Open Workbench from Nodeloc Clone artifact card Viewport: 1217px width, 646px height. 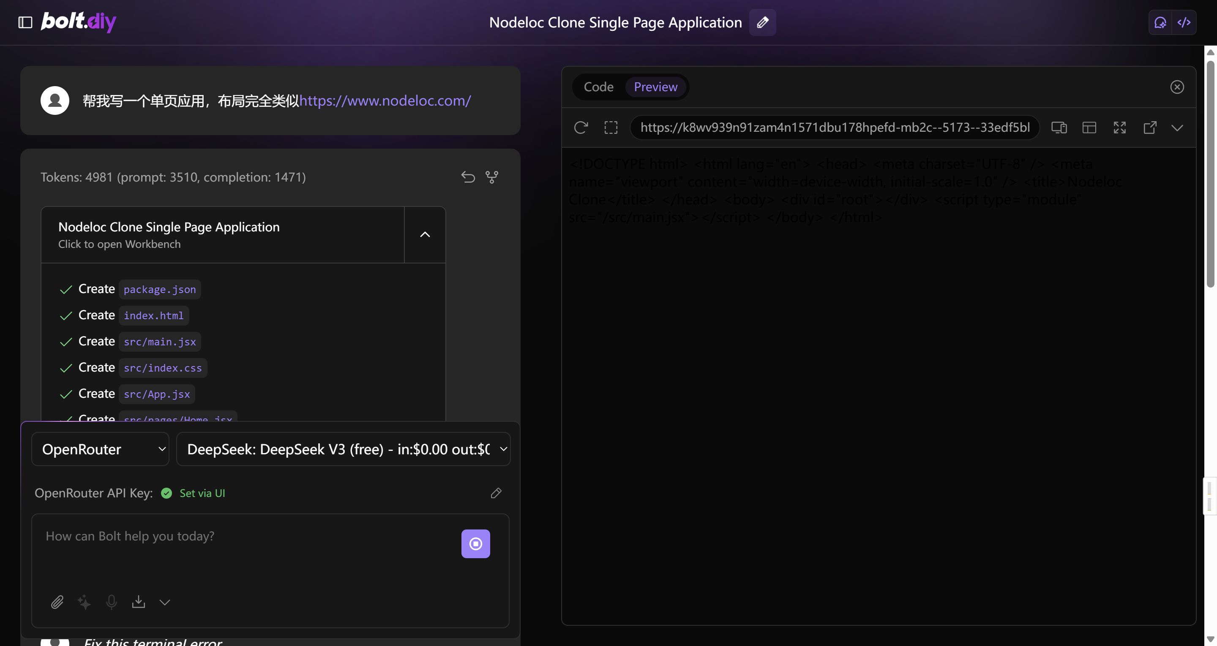coord(223,235)
